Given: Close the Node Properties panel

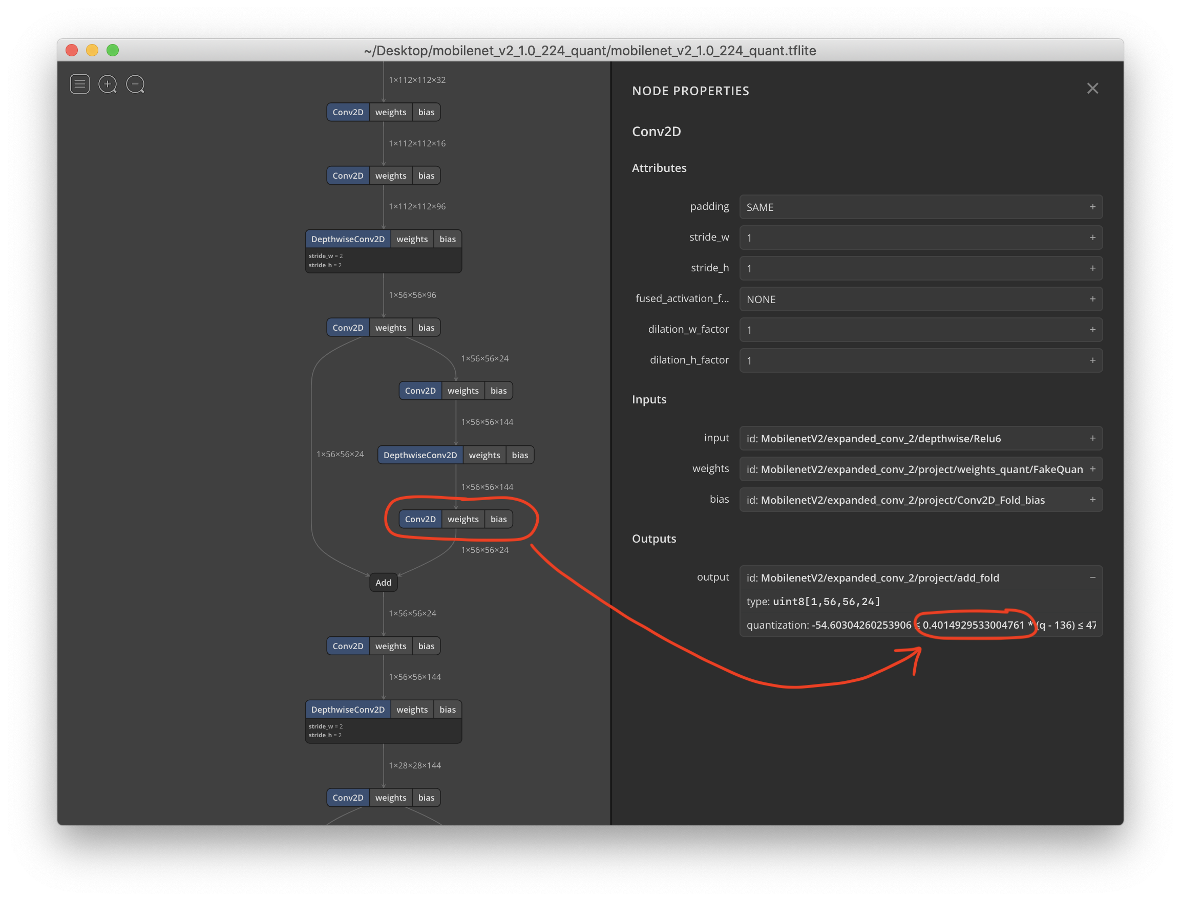Looking at the screenshot, I should tap(1092, 89).
